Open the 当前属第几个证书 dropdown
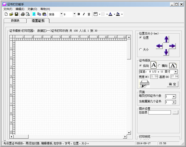Screen dimensions: 186x147 [x=174, y=102]
